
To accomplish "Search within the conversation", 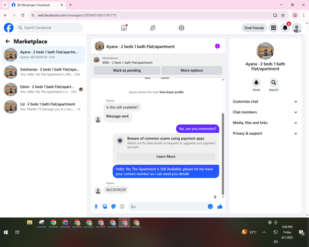I will [x=274, y=83].
